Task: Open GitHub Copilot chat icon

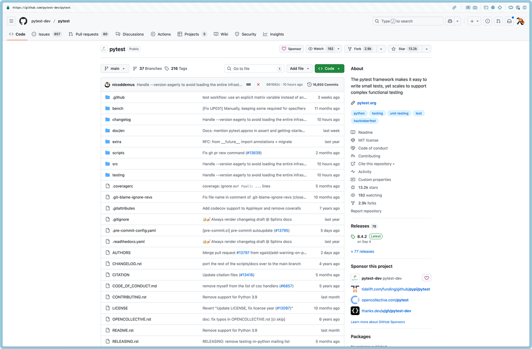Action: coord(450,21)
